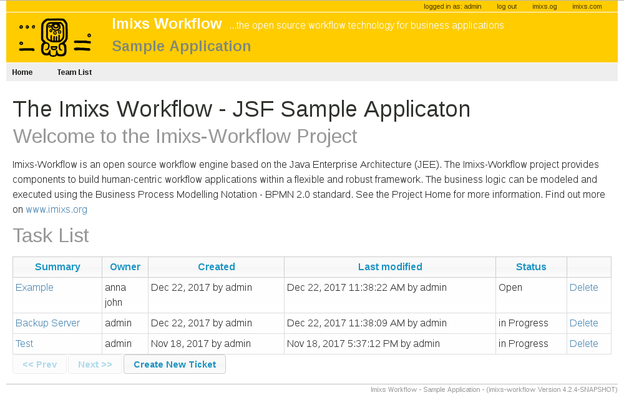The width and height of the screenshot is (624, 415).
Task: Open the Team List menu item
Action: point(74,72)
